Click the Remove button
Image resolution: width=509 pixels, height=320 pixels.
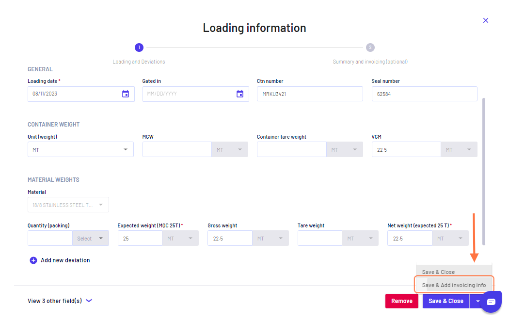pyautogui.click(x=401, y=301)
